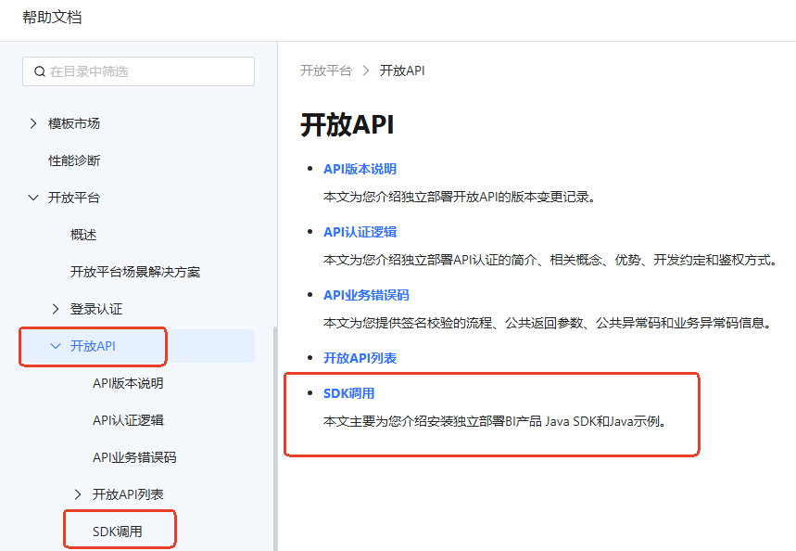Open 性能诊断 in the sidebar
The image size is (796, 551).
pos(74,160)
